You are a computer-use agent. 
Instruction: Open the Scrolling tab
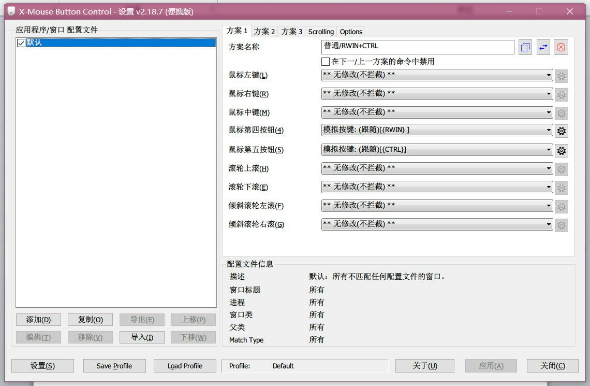[320, 31]
